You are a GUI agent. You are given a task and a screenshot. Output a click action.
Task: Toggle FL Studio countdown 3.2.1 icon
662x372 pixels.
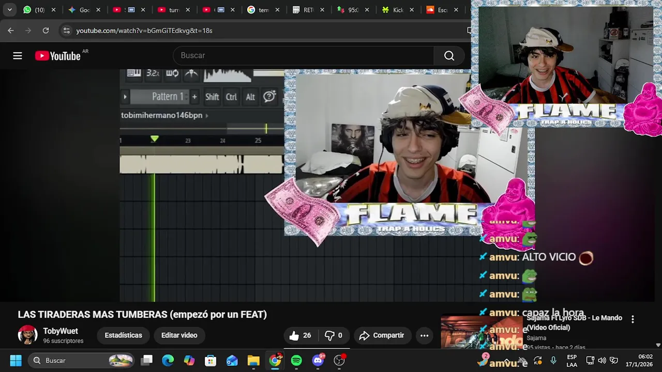(x=153, y=73)
